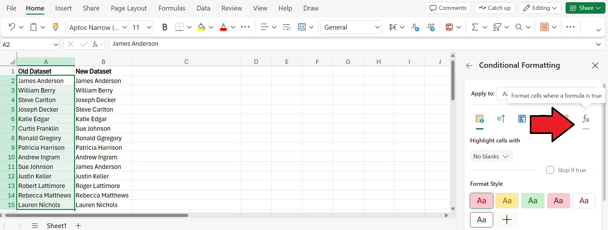This screenshot has width=608, height=230.
Task: Choose green fill dark green text style
Action: (533, 201)
